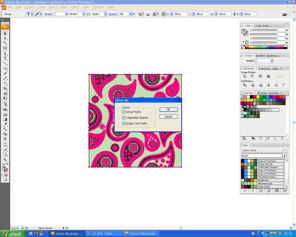Open the Object menu

(29, 7)
